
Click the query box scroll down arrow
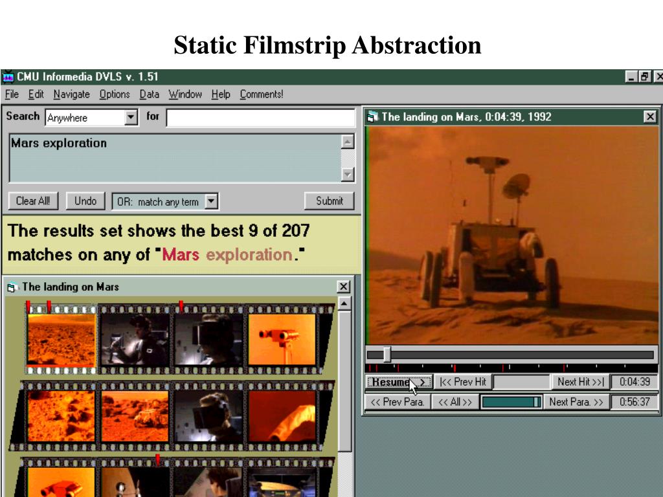coord(347,173)
